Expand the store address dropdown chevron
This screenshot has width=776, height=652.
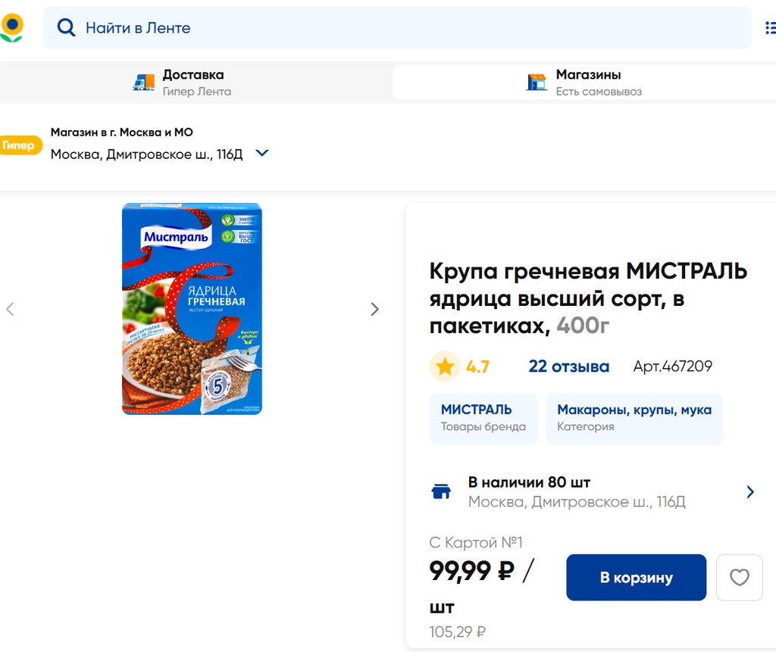pyautogui.click(x=262, y=153)
